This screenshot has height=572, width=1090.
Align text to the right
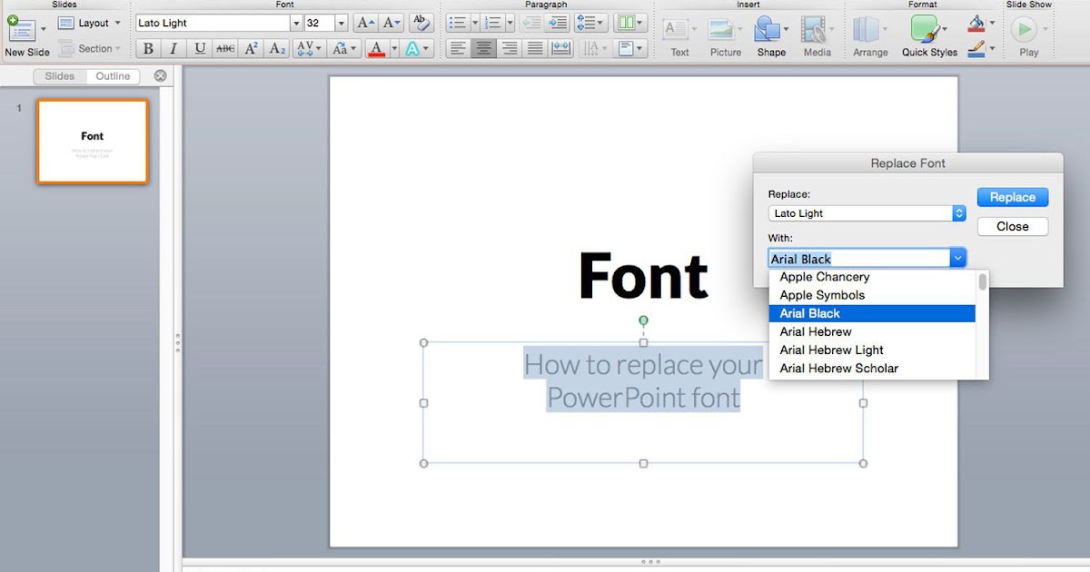[510, 49]
